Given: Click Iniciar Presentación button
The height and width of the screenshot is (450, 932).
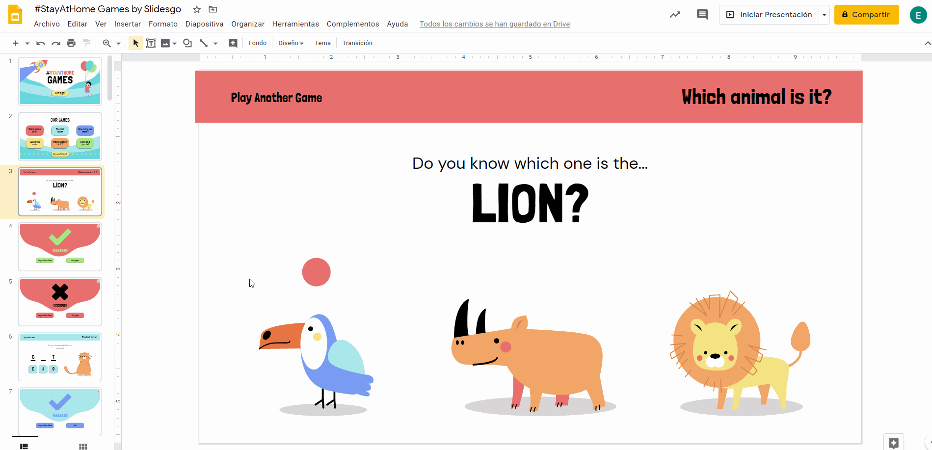Looking at the screenshot, I should click(x=770, y=15).
